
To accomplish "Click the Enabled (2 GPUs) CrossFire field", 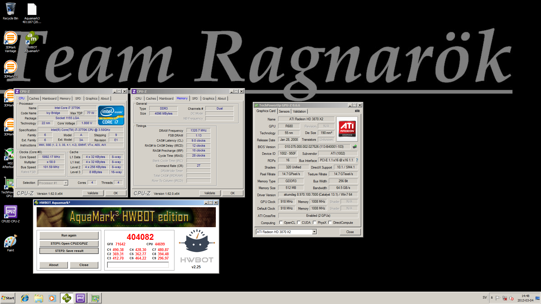I will (x=318, y=216).
